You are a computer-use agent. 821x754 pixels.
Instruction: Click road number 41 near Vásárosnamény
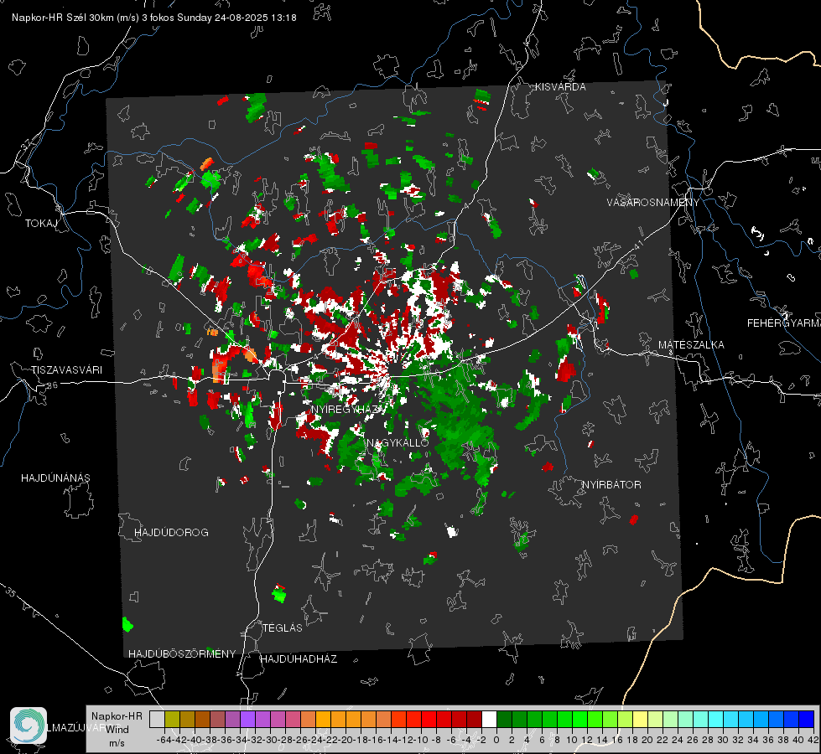(638, 245)
